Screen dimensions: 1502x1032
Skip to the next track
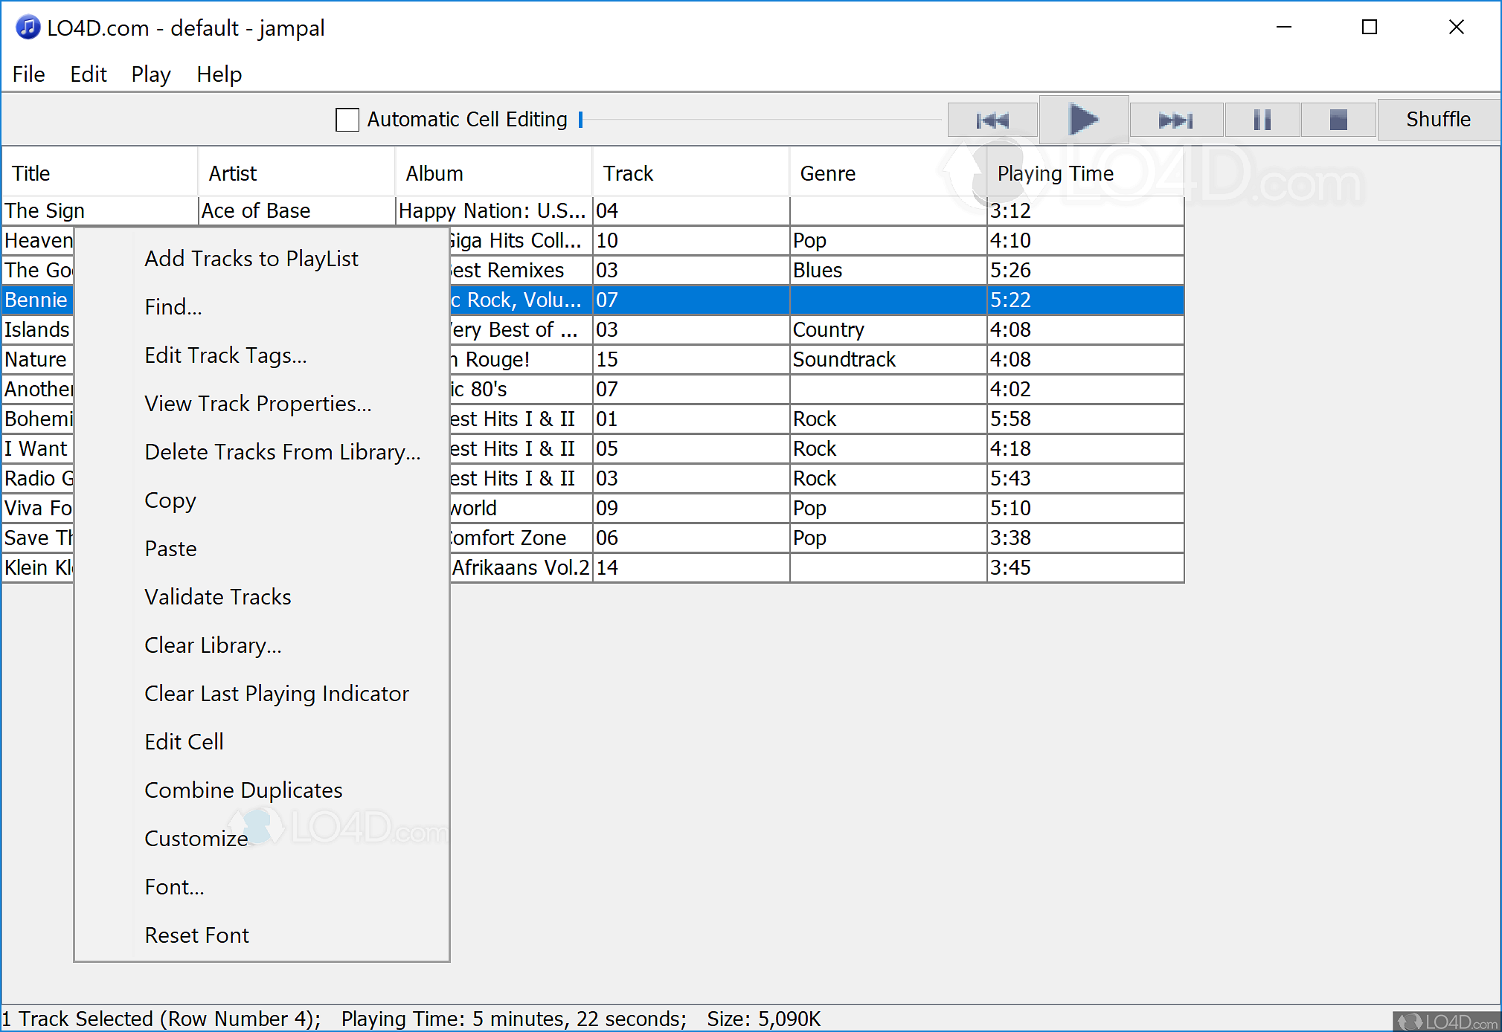click(1175, 120)
